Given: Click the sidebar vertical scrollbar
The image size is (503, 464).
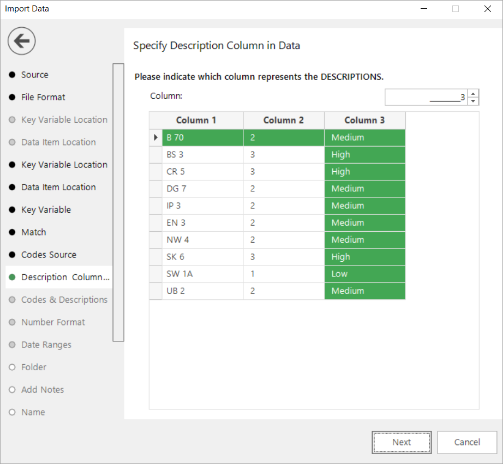Looking at the screenshot, I should (118, 202).
